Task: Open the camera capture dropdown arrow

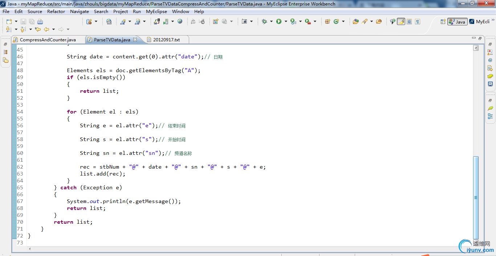Action: click(251, 21)
